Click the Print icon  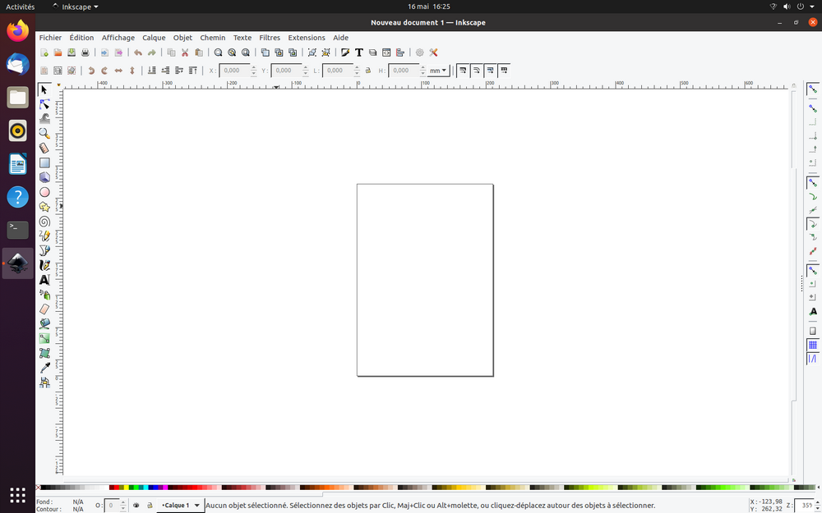85,53
